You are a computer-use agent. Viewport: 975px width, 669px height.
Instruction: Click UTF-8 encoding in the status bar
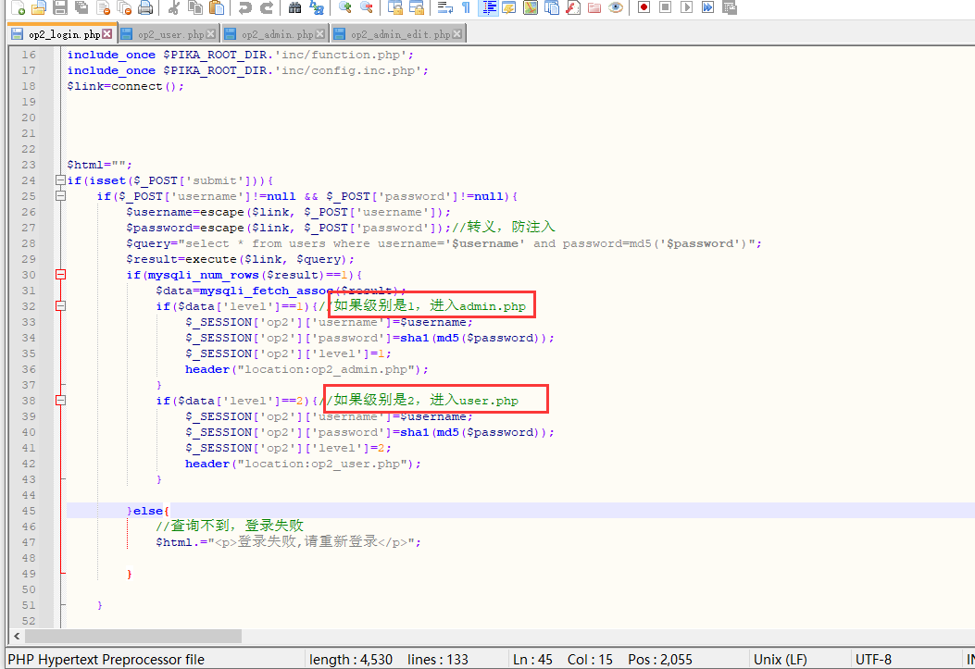pyautogui.click(x=873, y=659)
